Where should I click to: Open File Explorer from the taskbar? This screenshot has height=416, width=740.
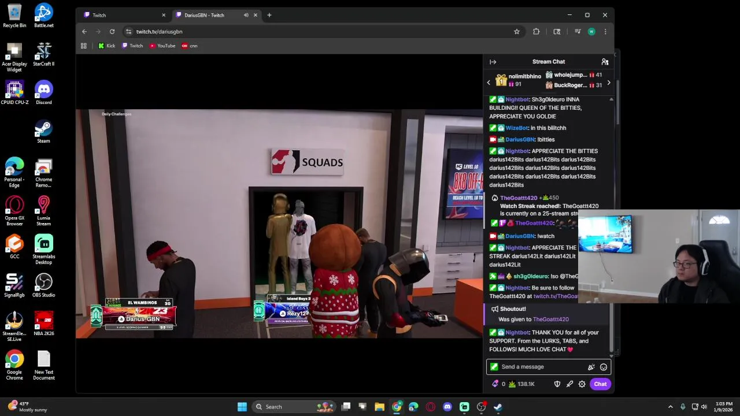pyautogui.click(x=380, y=407)
